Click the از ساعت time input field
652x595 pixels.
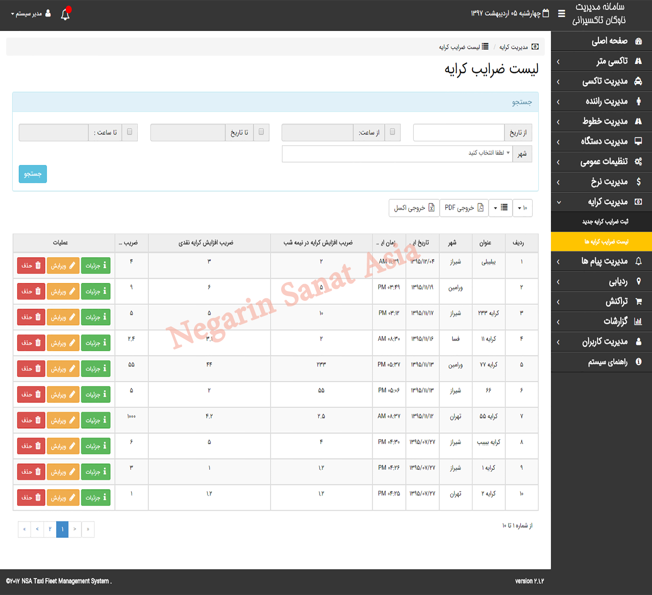coord(317,132)
